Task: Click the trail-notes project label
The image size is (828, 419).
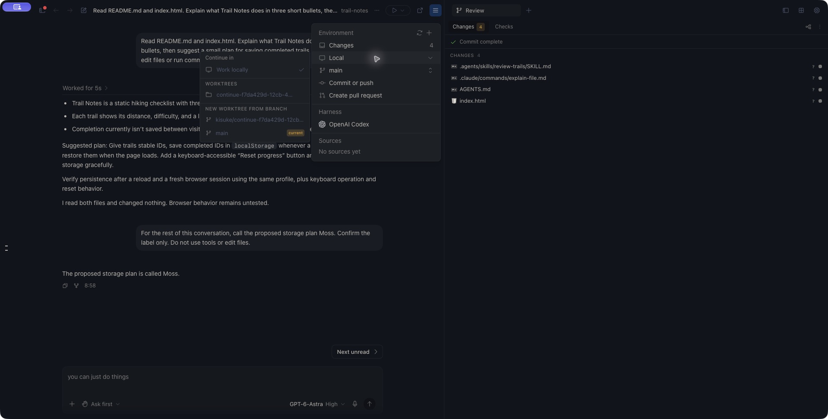Action: coord(354,10)
